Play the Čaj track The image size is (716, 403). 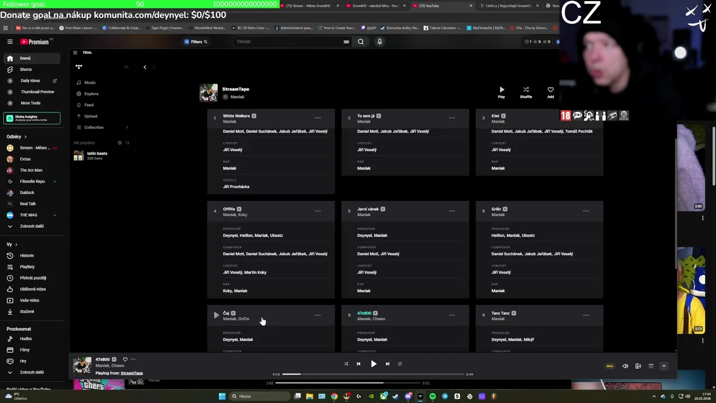click(x=216, y=315)
